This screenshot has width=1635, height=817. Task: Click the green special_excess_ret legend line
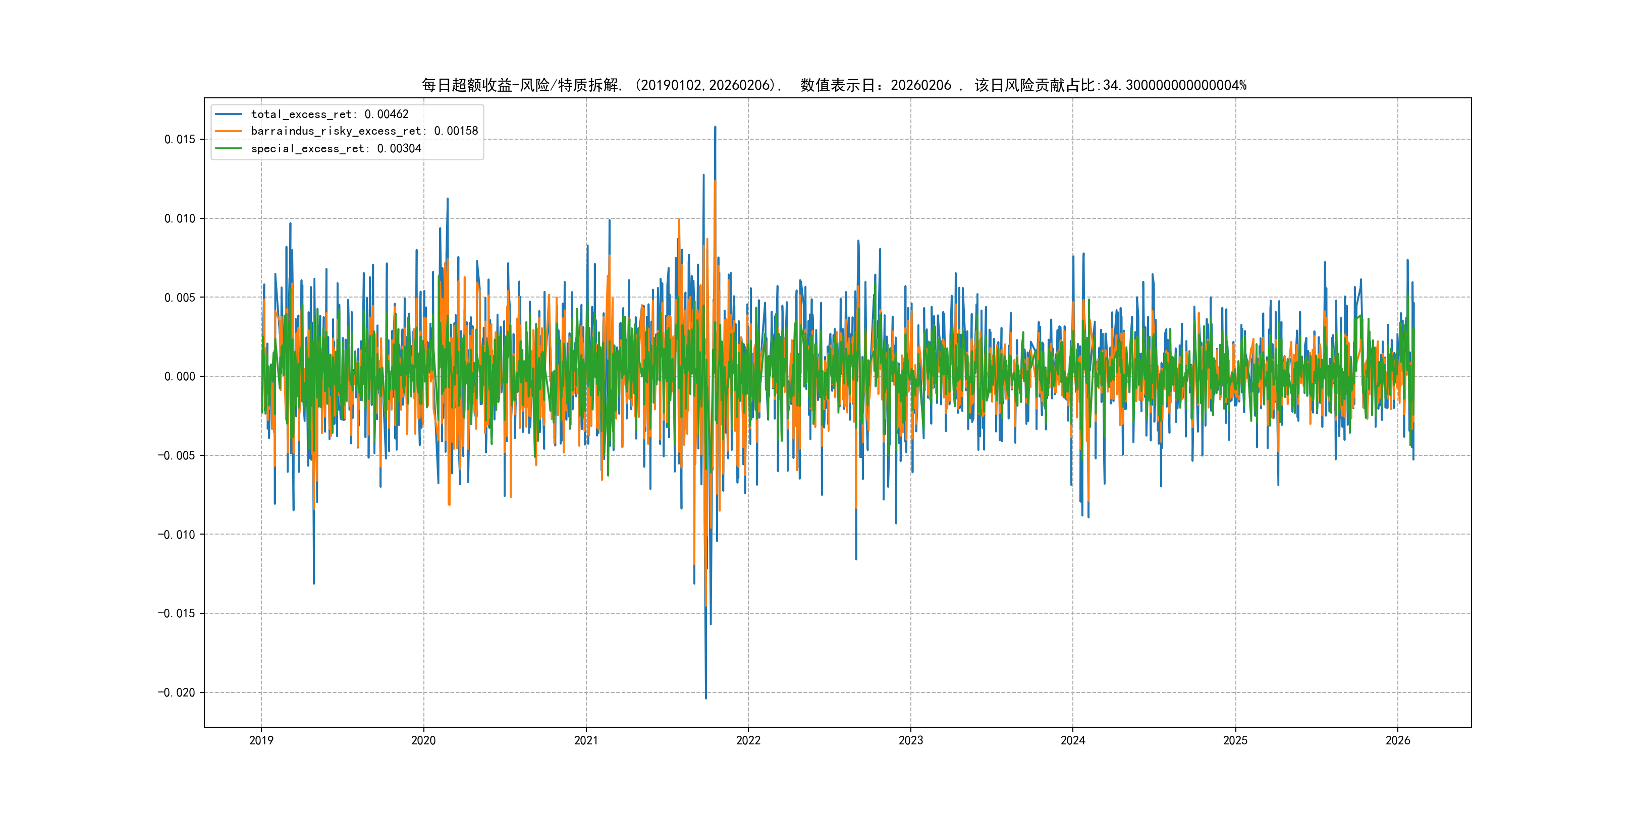click(x=229, y=148)
